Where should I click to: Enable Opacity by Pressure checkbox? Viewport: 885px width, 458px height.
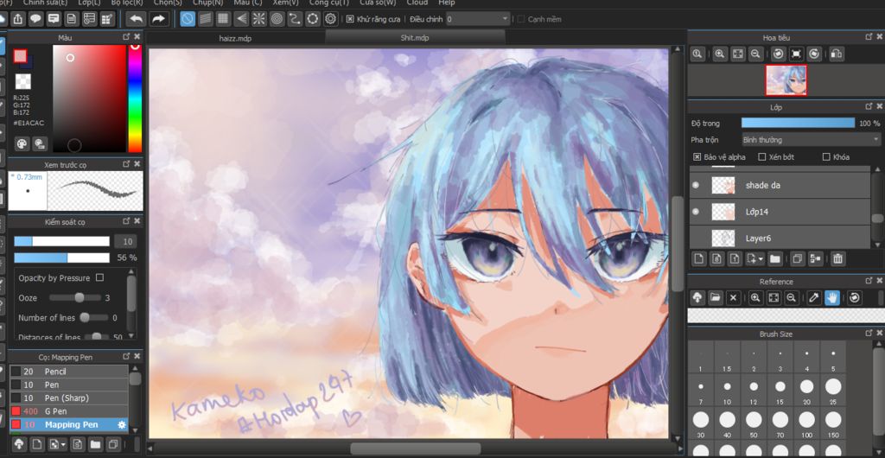point(100,277)
